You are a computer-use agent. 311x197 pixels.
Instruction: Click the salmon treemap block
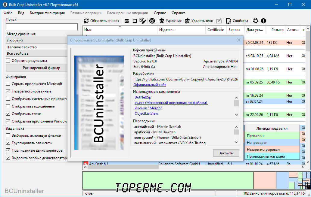tap(265, 180)
